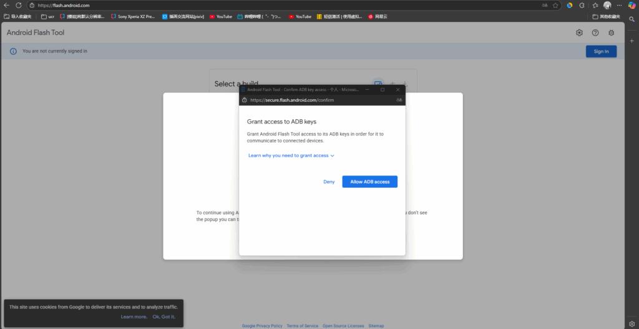The height and width of the screenshot is (329, 639).
Task: Click the sidebar plus add icon
Action: click(632, 41)
